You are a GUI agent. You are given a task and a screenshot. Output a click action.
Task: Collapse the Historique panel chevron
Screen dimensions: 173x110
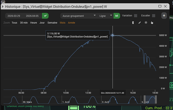pos(3,7)
